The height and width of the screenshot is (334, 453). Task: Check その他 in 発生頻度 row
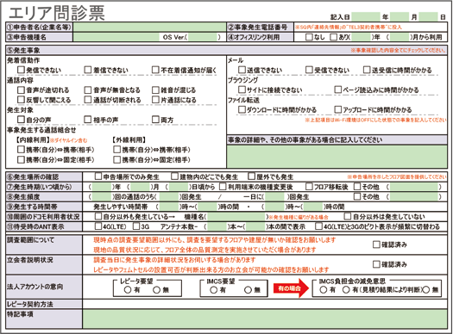(357, 196)
